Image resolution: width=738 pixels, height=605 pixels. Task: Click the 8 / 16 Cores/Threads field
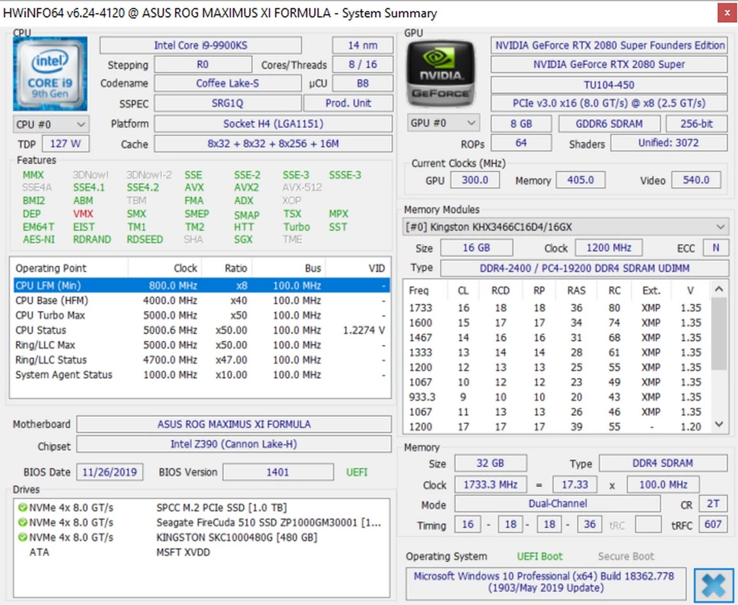[x=362, y=65]
